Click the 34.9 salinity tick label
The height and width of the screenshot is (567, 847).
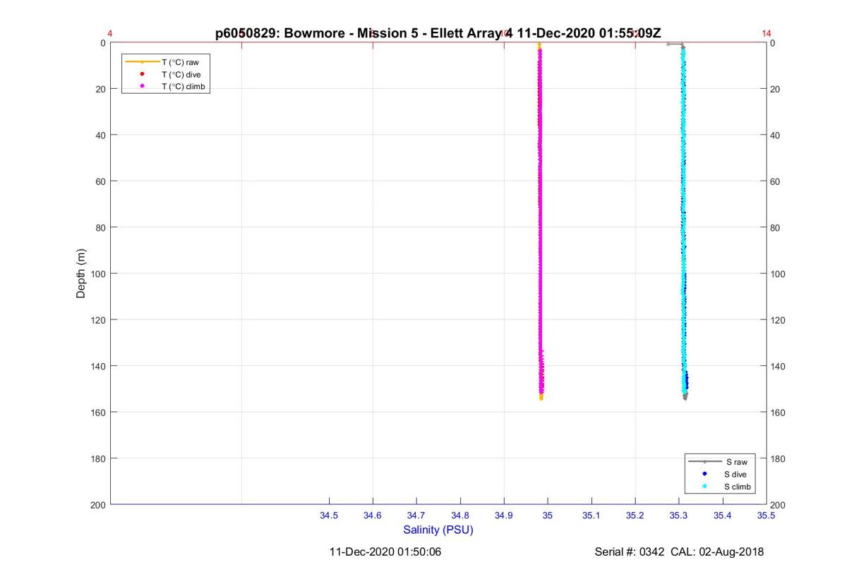point(504,516)
